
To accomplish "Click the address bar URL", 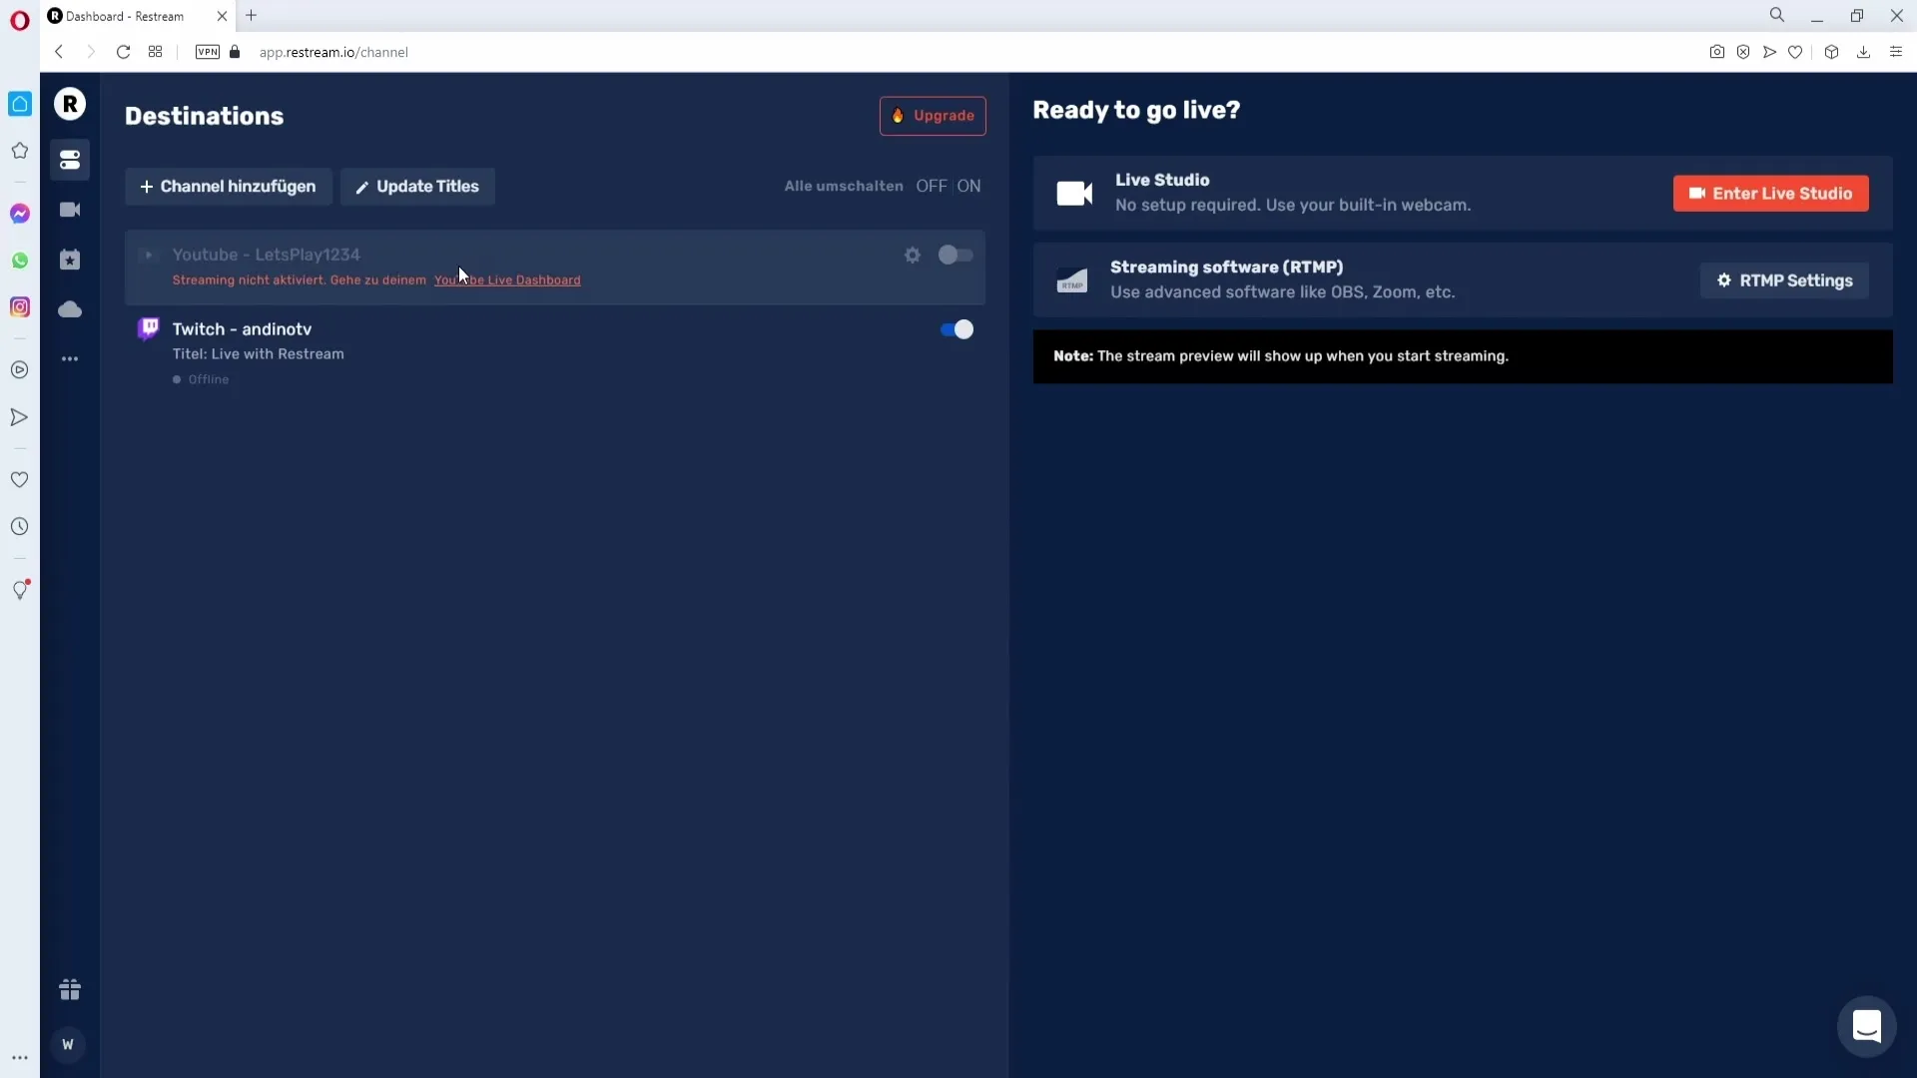I will [333, 52].
